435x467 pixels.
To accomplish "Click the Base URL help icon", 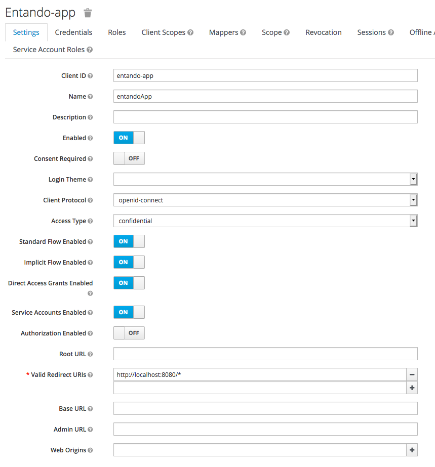I will pyautogui.click(x=90, y=409).
